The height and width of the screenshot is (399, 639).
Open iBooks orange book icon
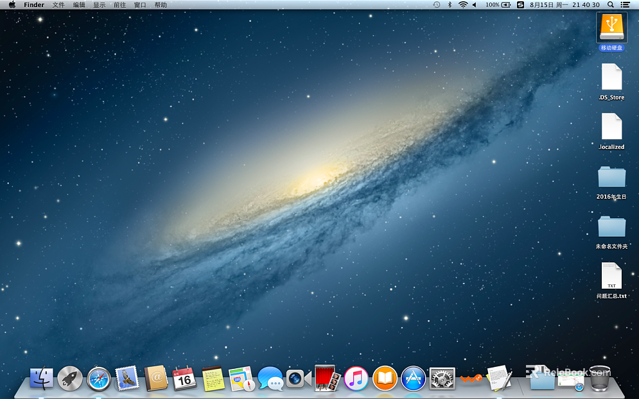pyautogui.click(x=385, y=378)
